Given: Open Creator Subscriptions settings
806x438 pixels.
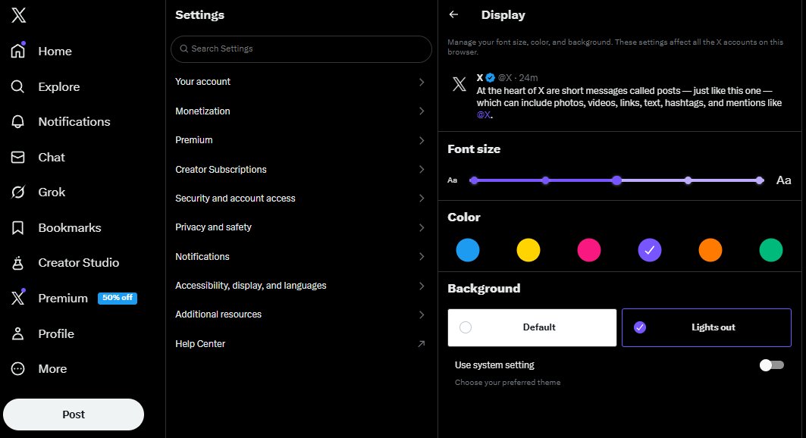Looking at the screenshot, I should [301, 170].
